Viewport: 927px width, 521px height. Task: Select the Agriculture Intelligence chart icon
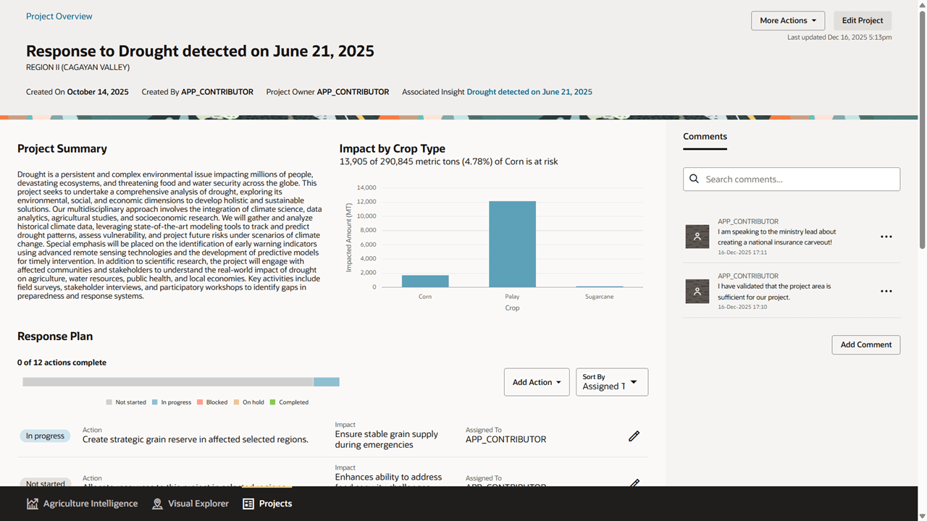tap(32, 503)
